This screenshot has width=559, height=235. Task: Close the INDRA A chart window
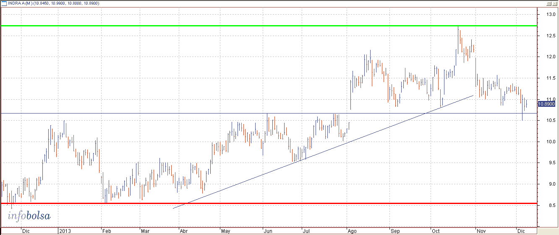[x=554, y=3]
